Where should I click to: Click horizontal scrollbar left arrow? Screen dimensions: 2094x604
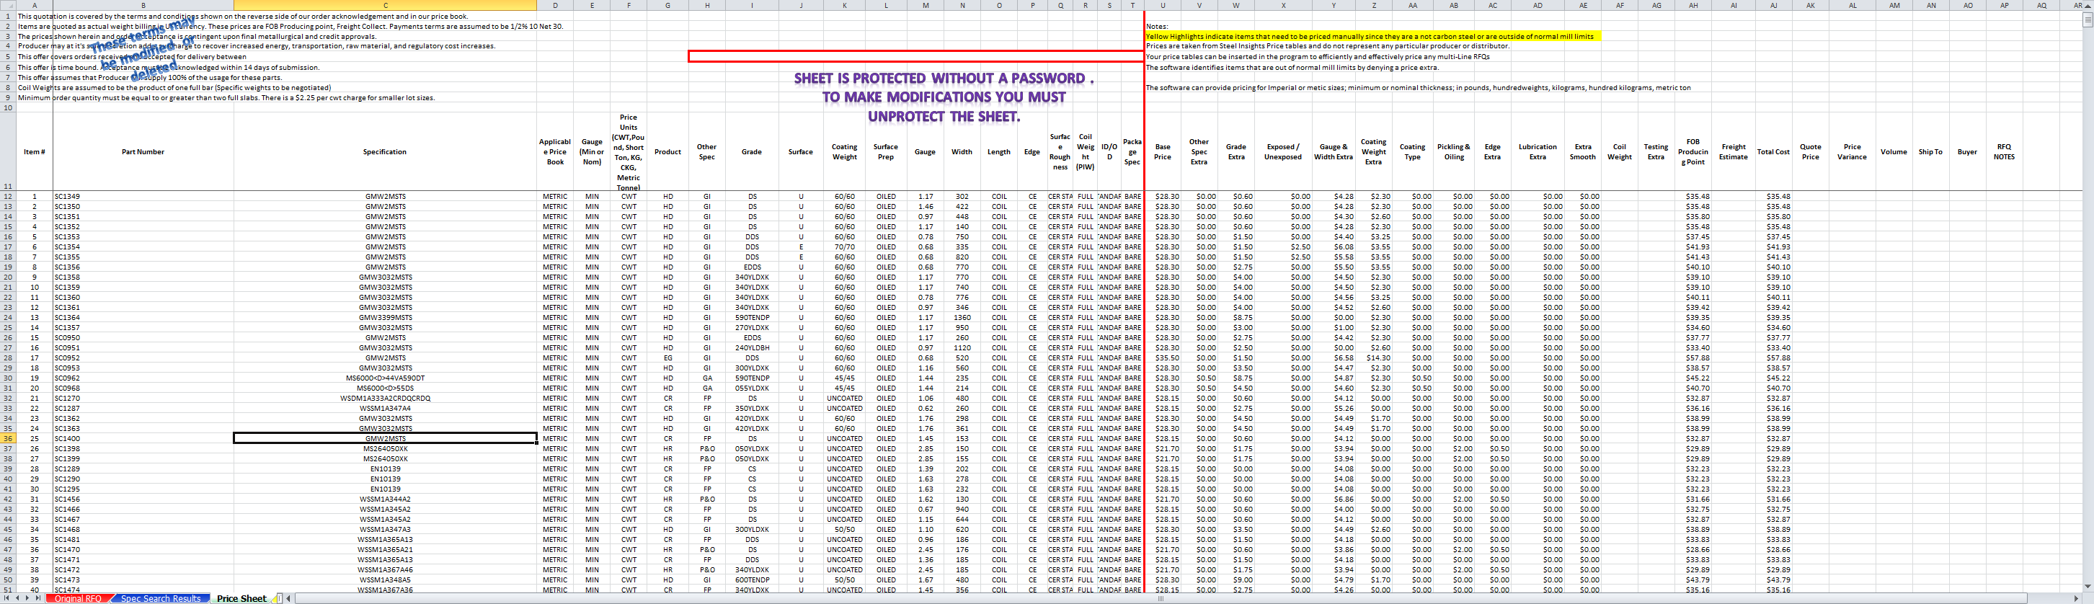288,598
